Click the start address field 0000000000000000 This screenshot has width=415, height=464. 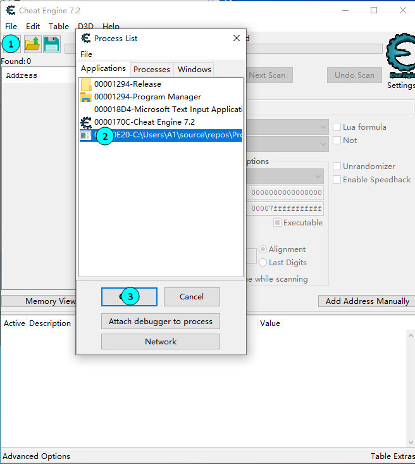pos(285,192)
